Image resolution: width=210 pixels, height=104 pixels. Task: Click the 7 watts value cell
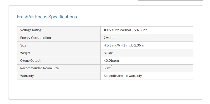tap(147, 38)
